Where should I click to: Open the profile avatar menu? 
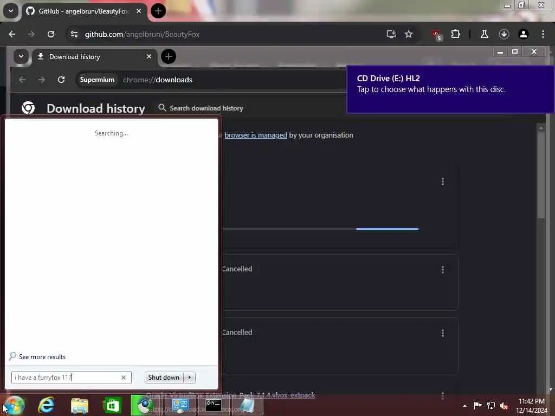pos(523,34)
